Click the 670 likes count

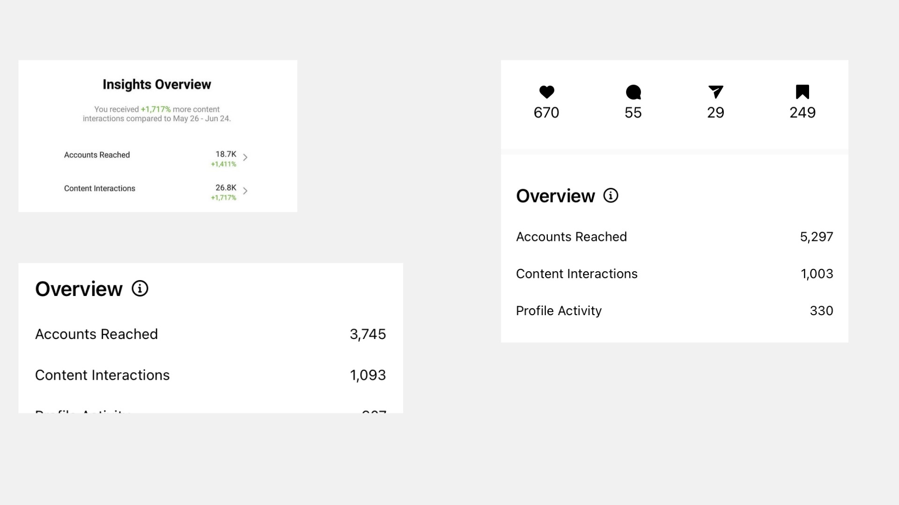pyautogui.click(x=546, y=113)
